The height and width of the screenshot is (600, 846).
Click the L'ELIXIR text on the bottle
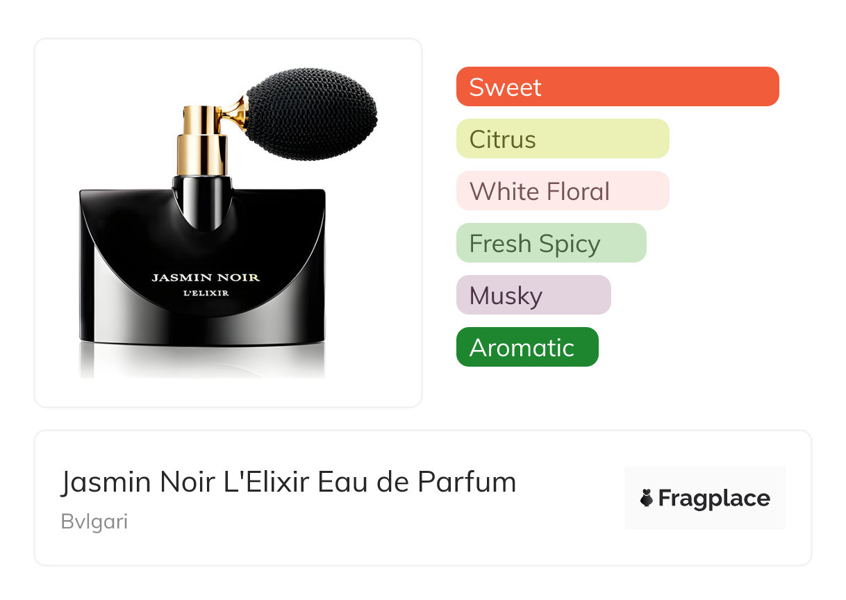tap(206, 293)
